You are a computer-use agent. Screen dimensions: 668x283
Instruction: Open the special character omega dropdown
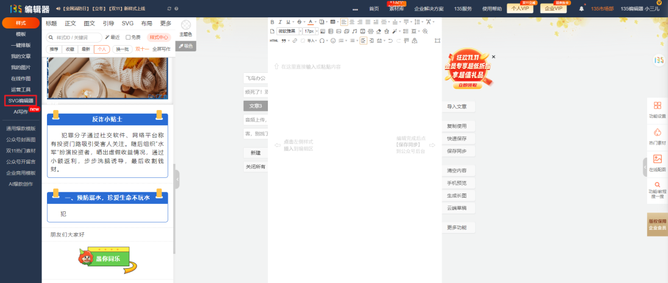point(327,40)
